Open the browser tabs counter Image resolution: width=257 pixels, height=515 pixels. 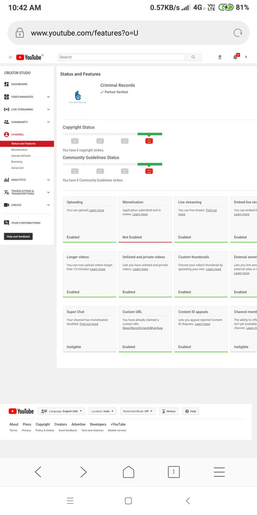tap(173, 472)
